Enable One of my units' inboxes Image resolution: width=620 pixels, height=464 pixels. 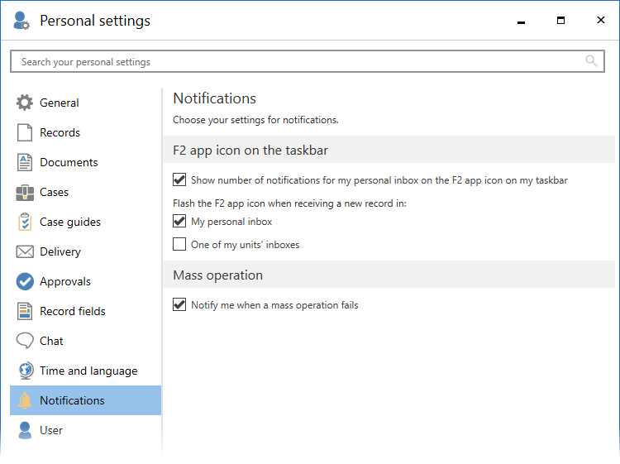pyautogui.click(x=179, y=244)
